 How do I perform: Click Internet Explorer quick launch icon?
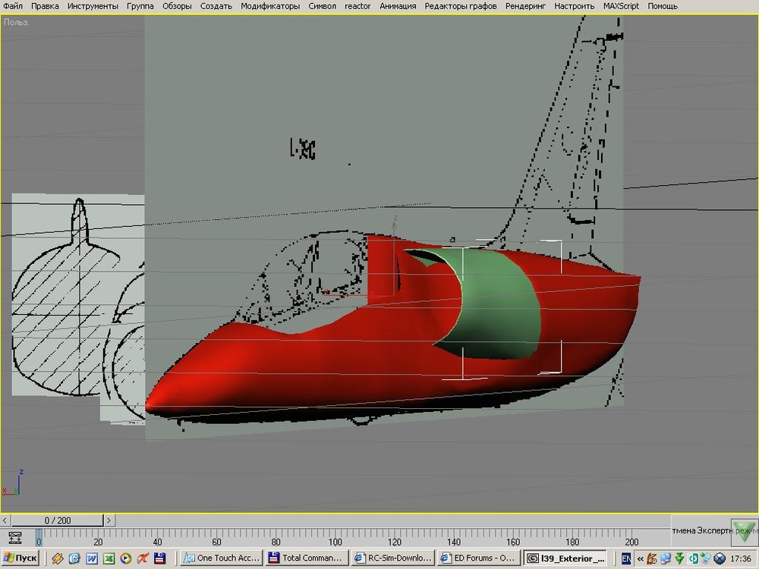coord(74,558)
